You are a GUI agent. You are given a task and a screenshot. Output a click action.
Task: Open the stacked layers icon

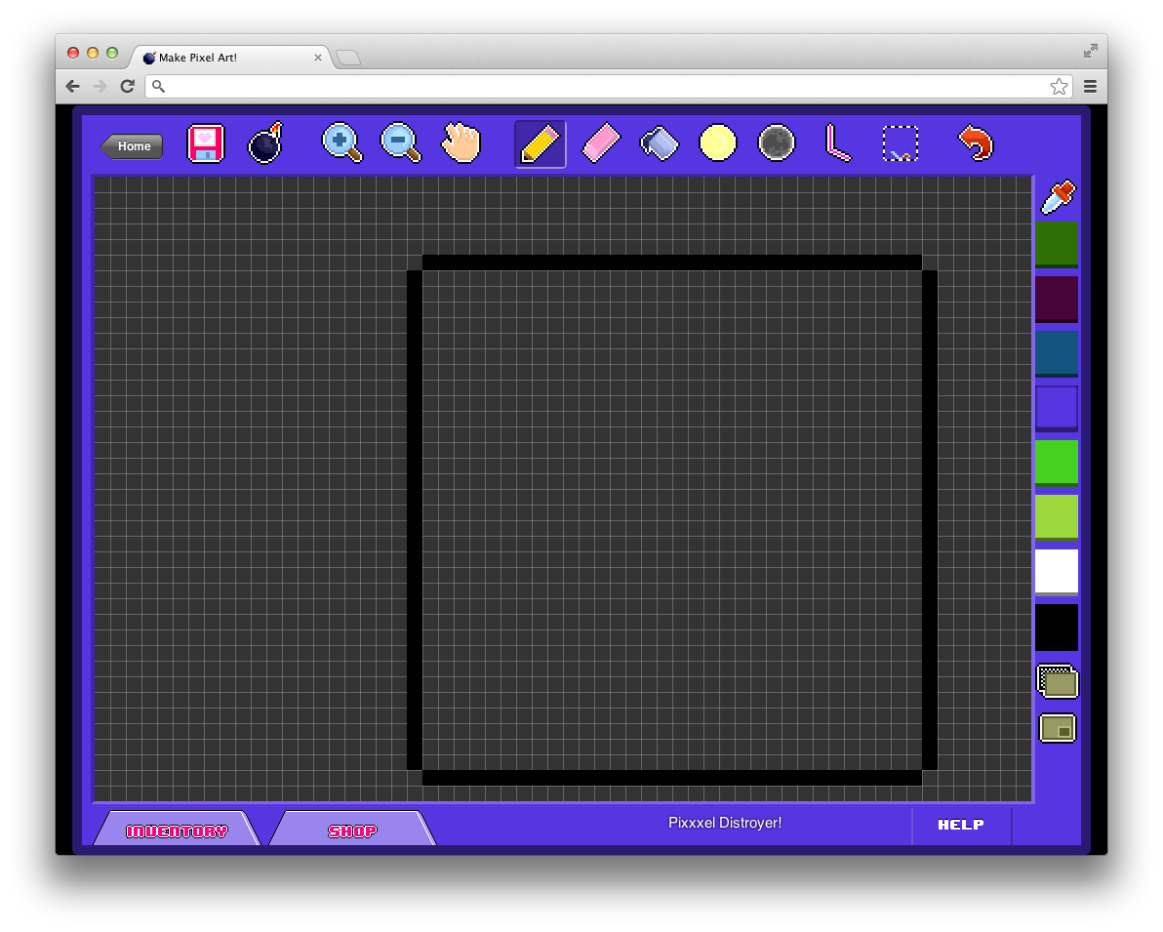tap(1057, 681)
